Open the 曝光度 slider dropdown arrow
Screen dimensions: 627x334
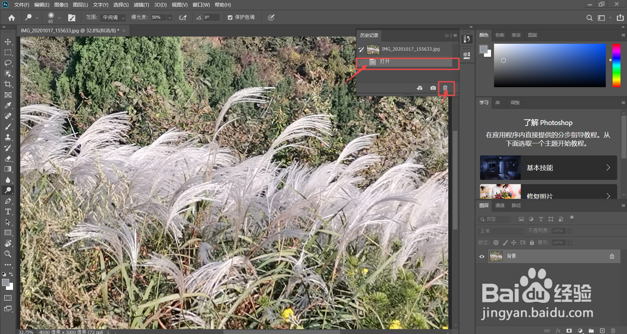click(170, 18)
